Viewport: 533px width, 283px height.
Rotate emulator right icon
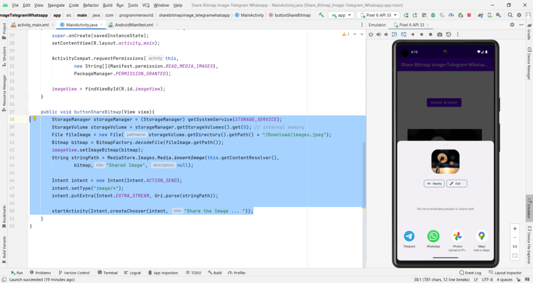coord(403,35)
